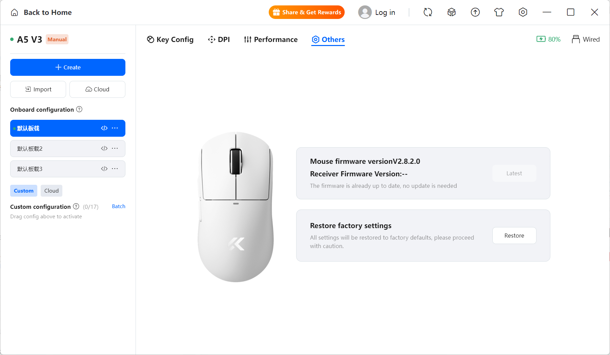The width and height of the screenshot is (610, 355).
Task: Select the 默认板载3 onboard profile
Action: 68,169
